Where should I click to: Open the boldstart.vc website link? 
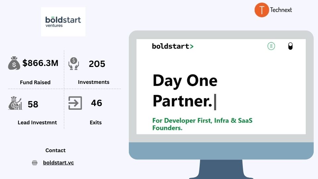pyautogui.click(x=58, y=162)
